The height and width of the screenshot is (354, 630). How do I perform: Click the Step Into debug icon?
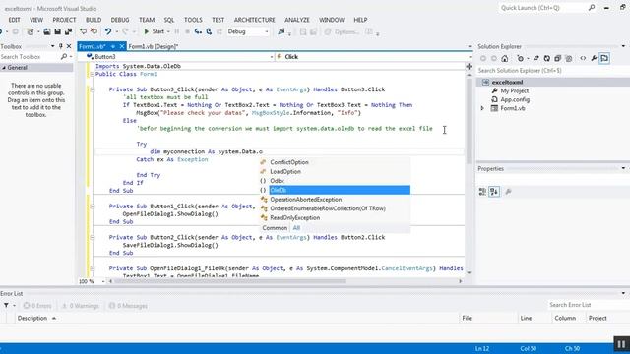[x=198, y=31]
